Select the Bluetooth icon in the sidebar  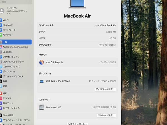tap(1, 25)
